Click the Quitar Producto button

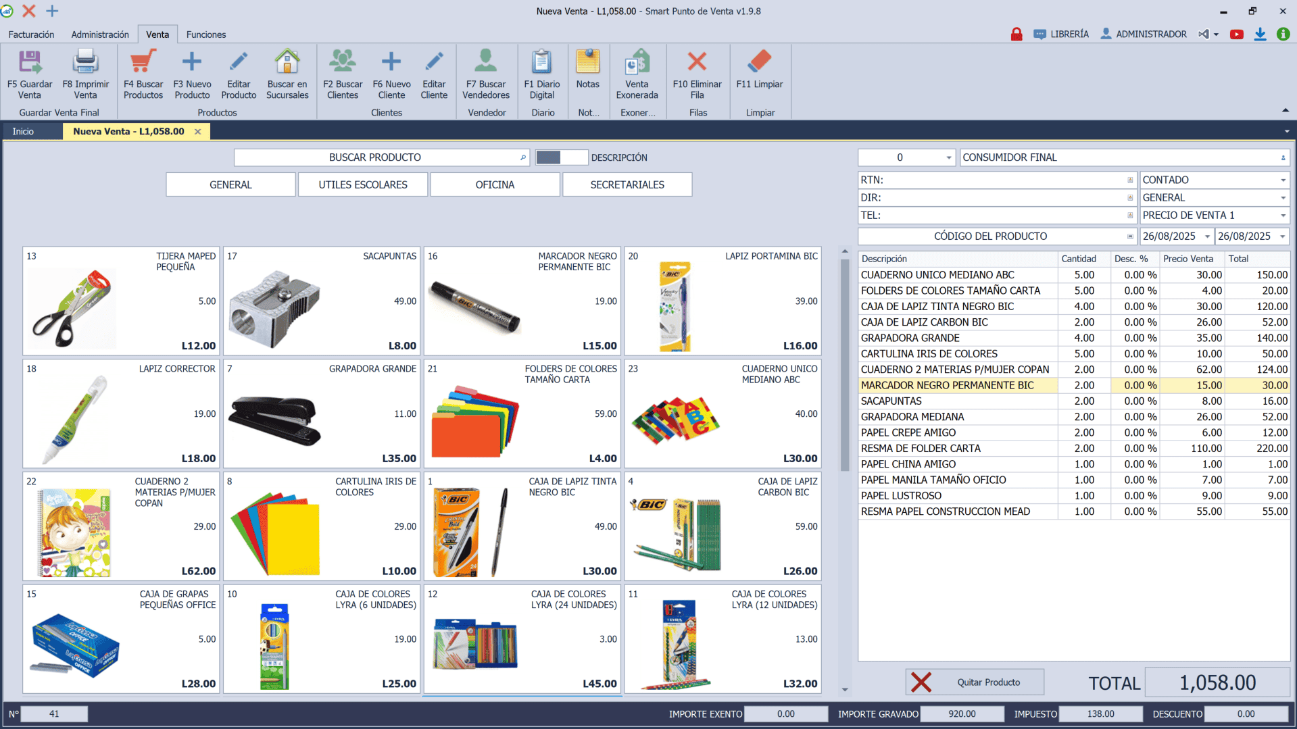[x=975, y=682]
